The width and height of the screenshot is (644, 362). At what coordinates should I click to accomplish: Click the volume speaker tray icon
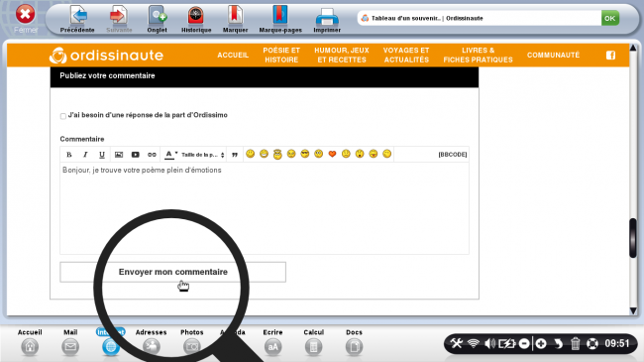pyautogui.click(x=489, y=343)
